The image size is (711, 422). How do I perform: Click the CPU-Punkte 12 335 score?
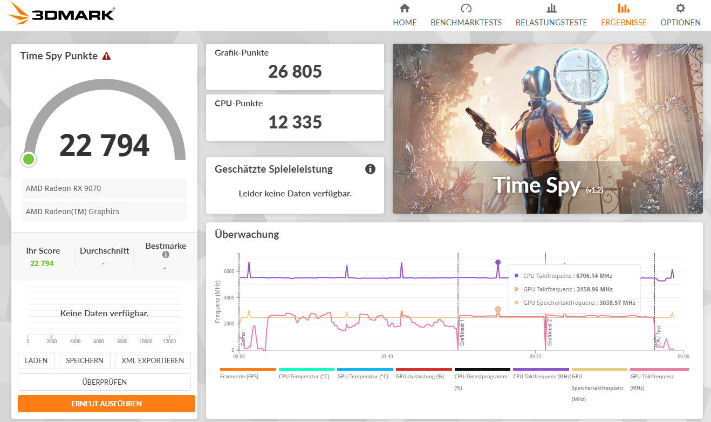click(295, 122)
